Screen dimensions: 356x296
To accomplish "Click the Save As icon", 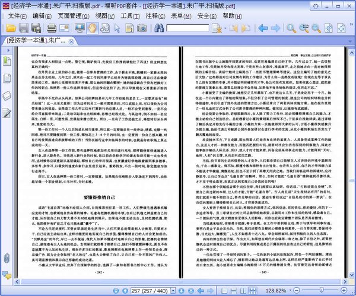I will (36, 28).
